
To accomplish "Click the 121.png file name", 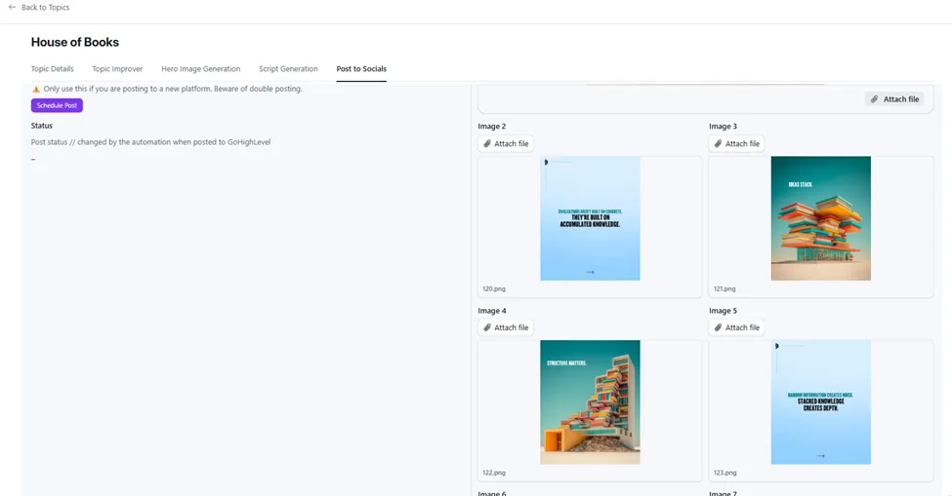I will [724, 288].
